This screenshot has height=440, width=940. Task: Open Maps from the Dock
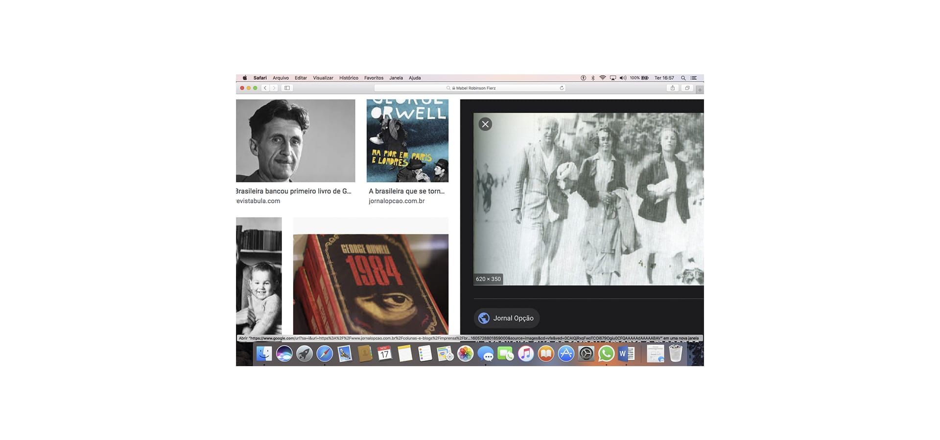pos(445,353)
